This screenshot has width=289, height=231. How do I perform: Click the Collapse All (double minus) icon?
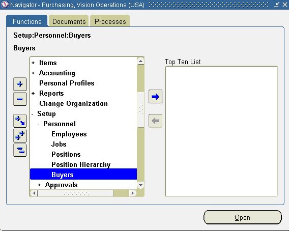pos(20,150)
